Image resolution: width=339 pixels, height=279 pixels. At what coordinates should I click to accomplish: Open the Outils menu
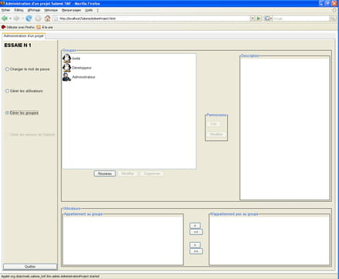pos(89,10)
